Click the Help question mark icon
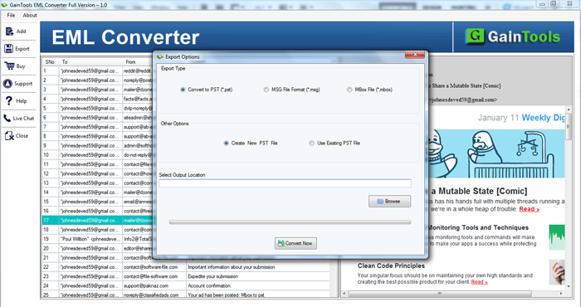 click(x=9, y=100)
